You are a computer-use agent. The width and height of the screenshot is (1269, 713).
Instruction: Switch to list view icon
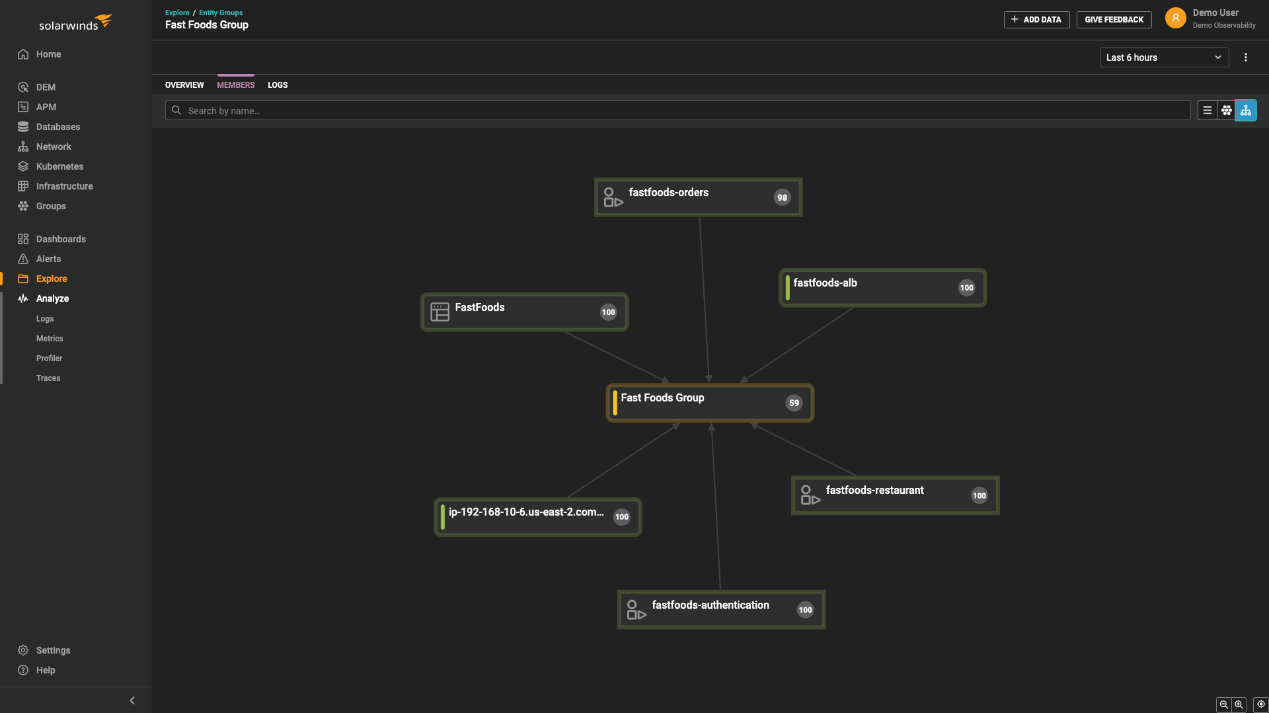(x=1207, y=110)
